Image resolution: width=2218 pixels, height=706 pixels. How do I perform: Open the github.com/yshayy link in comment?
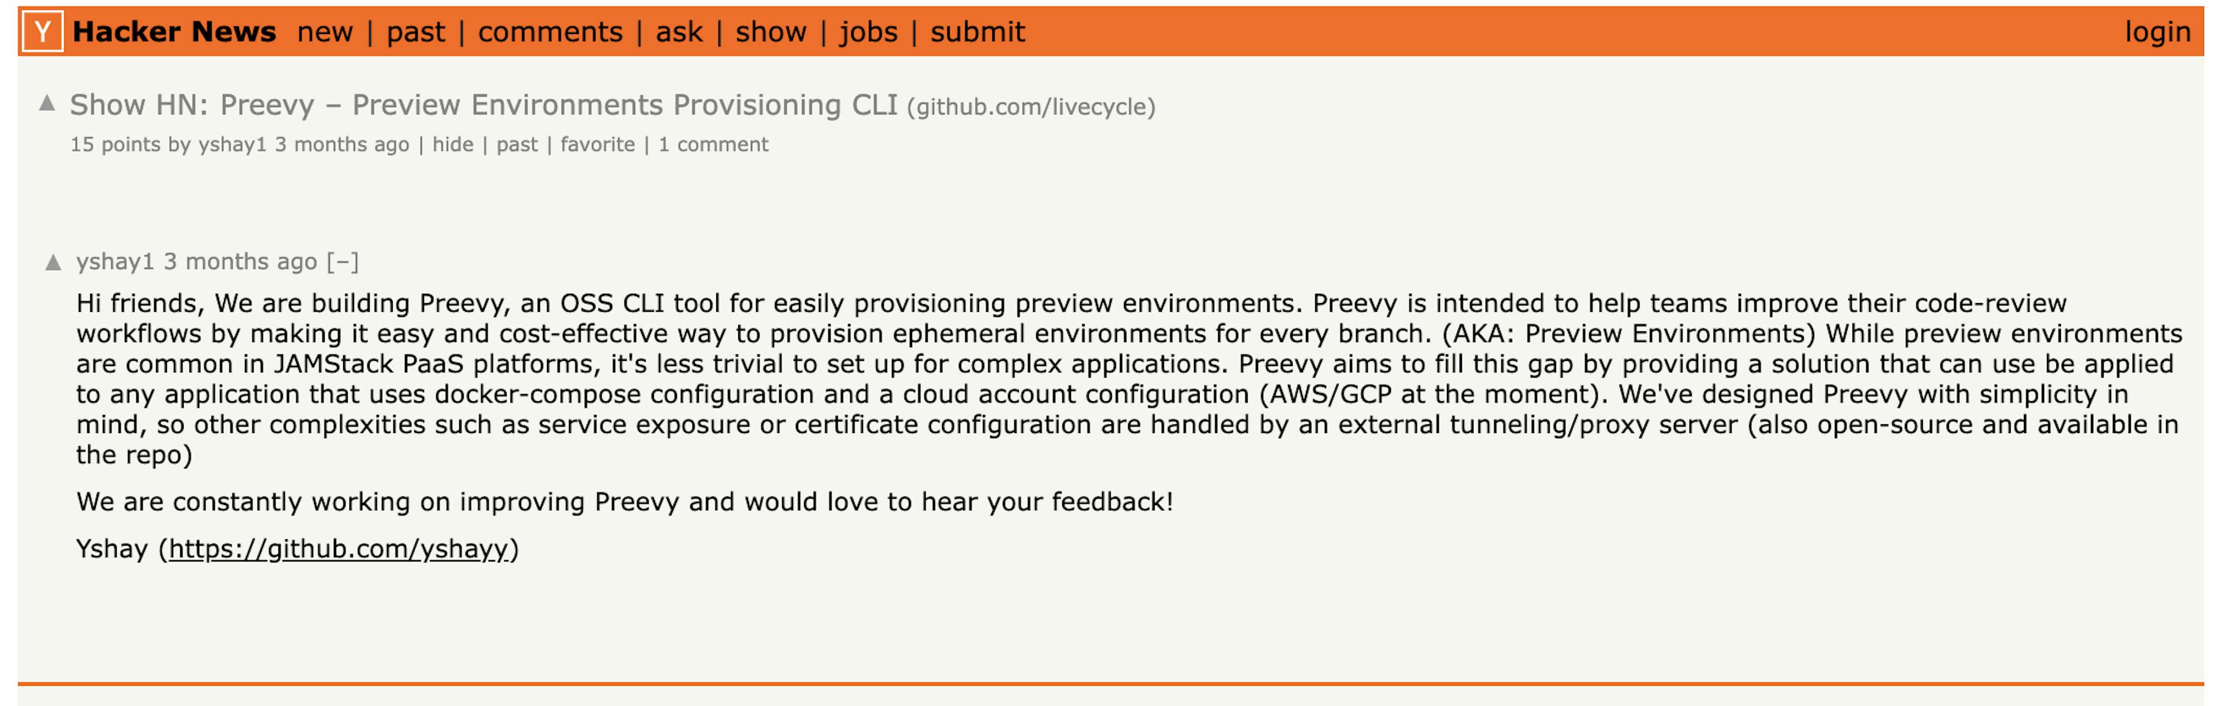(x=338, y=550)
